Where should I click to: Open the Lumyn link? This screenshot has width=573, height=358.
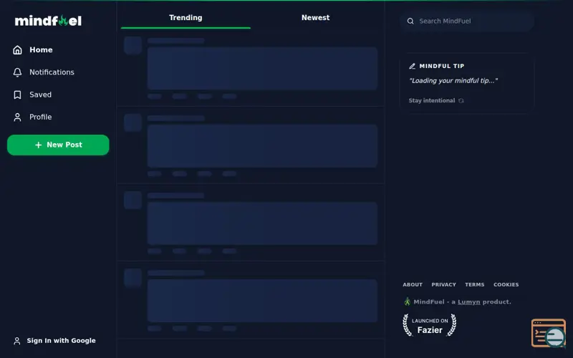469,301
